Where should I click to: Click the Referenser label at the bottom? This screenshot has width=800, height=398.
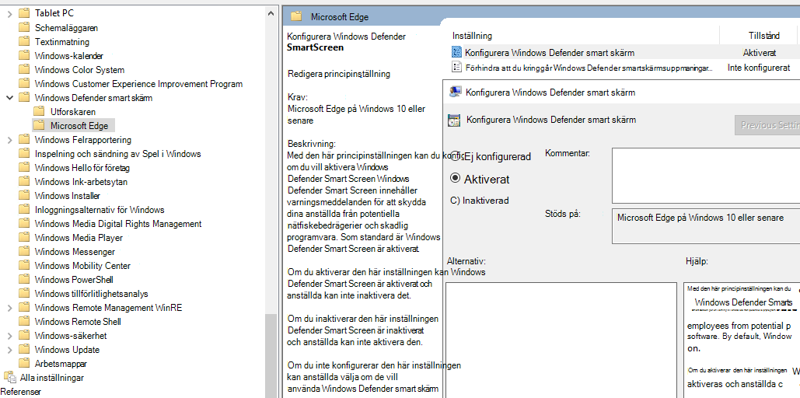point(20,392)
